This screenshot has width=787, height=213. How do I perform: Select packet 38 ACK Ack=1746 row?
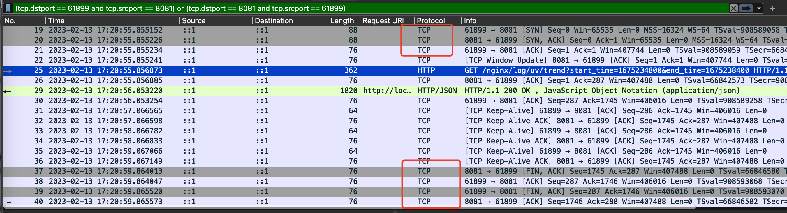point(395,181)
